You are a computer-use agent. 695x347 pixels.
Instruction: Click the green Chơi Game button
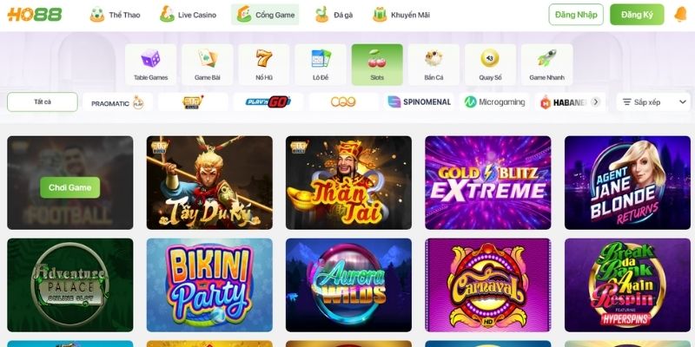pos(70,187)
